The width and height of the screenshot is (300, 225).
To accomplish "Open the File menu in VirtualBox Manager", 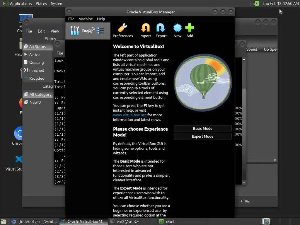I will (x=71, y=19).
